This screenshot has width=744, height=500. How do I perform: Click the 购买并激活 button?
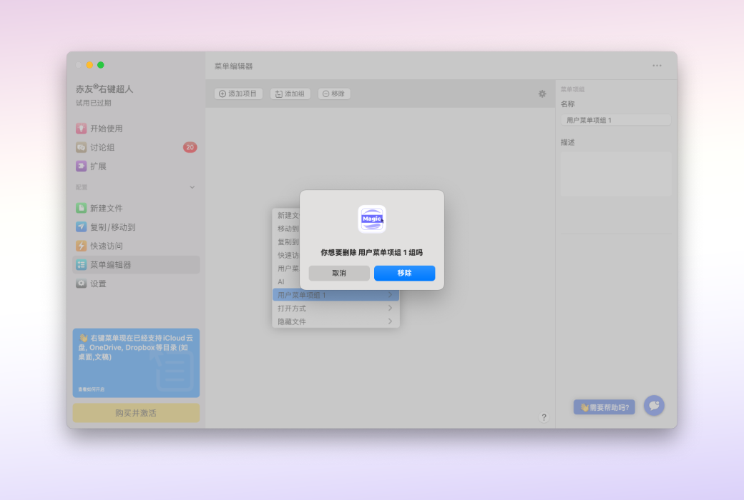136,413
